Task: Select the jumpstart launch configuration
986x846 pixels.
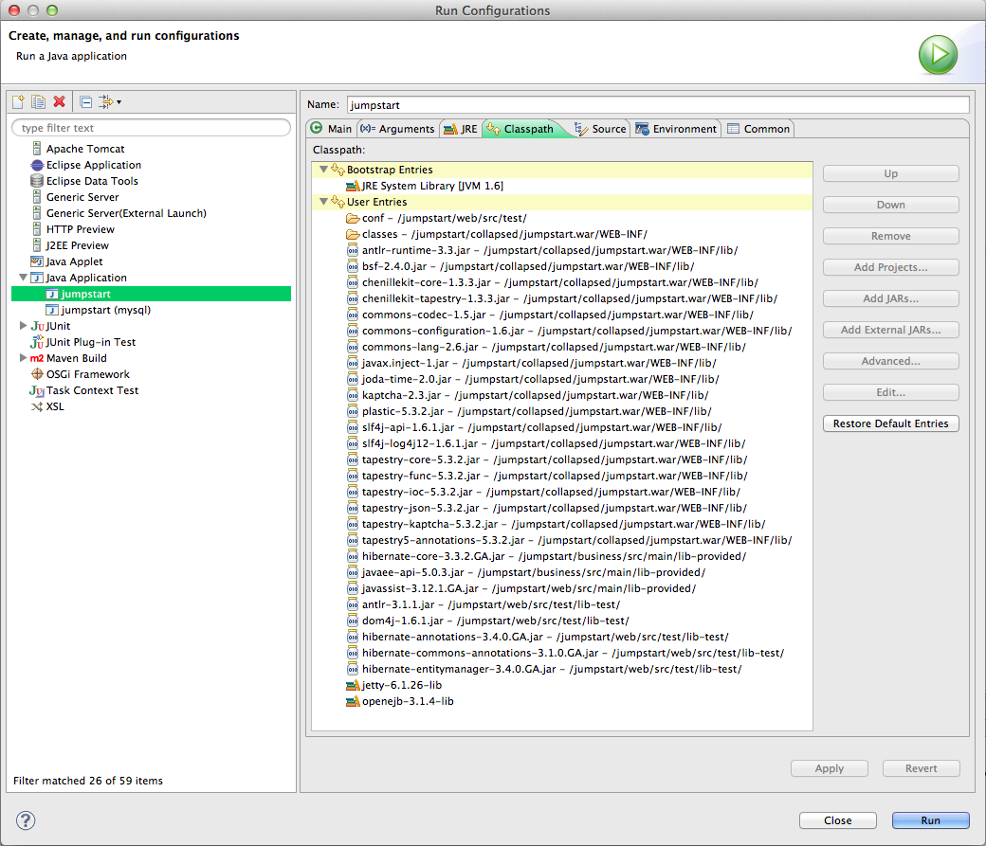Action: 151,294
